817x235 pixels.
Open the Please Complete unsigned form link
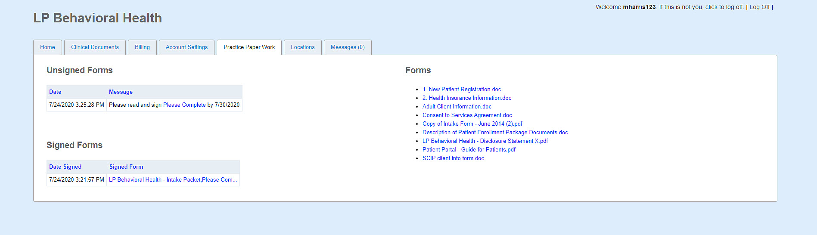point(184,105)
